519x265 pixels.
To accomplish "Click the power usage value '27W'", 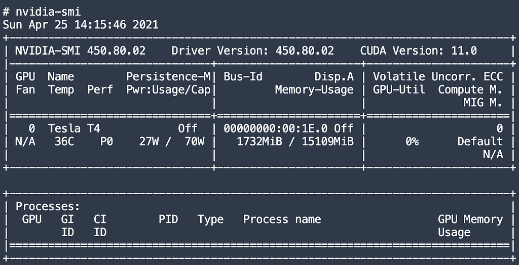I will tap(149, 142).
